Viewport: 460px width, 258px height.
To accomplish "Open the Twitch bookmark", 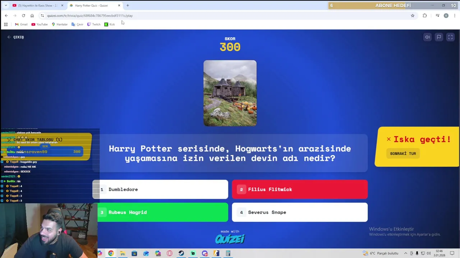I will point(94,24).
